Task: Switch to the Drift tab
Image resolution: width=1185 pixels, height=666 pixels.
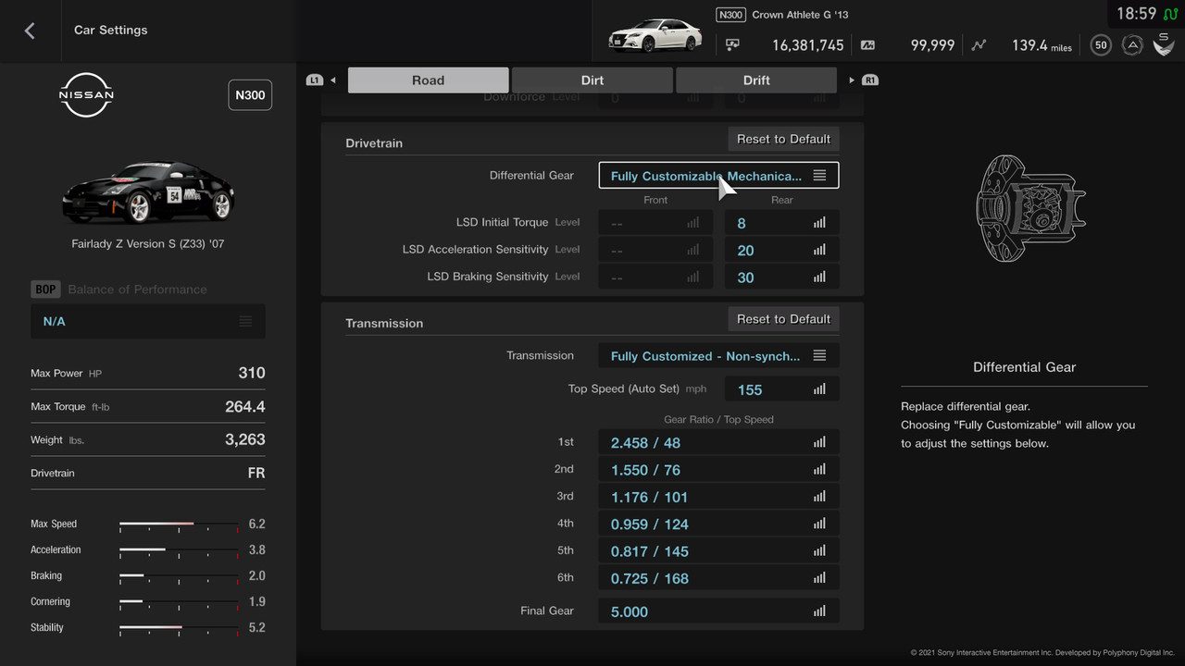Action: coord(756,80)
